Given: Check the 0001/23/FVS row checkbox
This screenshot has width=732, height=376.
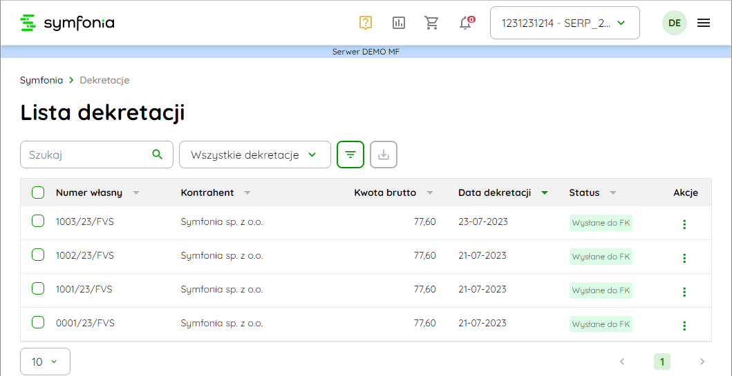Looking at the screenshot, I should click(38, 322).
